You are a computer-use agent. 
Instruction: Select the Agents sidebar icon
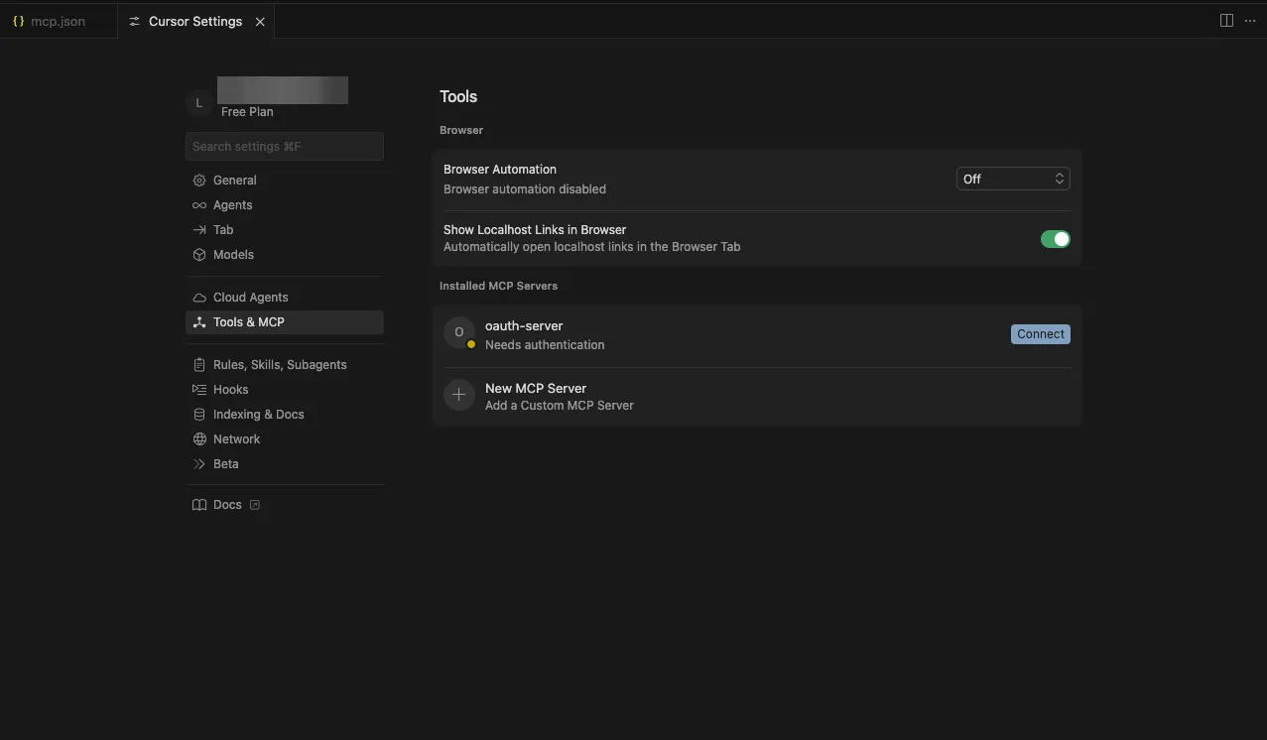pos(199,204)
